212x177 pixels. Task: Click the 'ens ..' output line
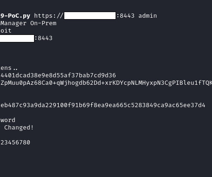[x=9, y=68]
